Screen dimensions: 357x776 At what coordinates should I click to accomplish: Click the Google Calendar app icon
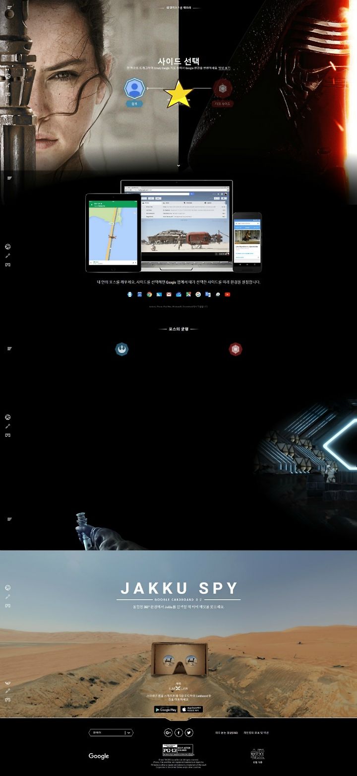(139, 294)
